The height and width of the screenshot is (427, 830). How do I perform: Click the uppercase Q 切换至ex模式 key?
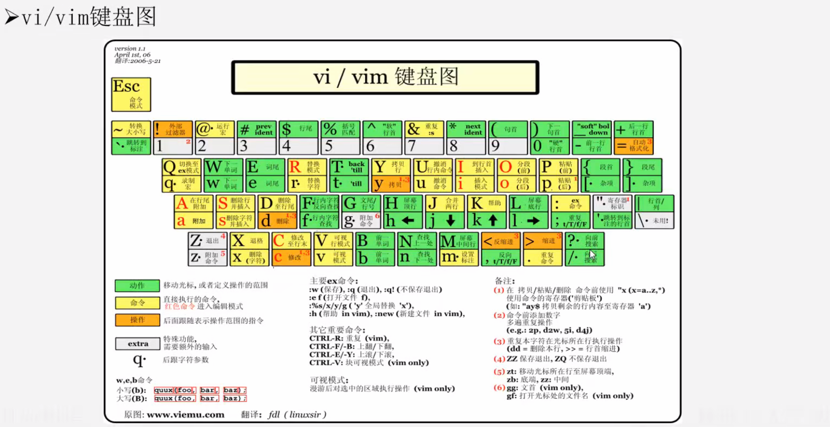[181, 167]
